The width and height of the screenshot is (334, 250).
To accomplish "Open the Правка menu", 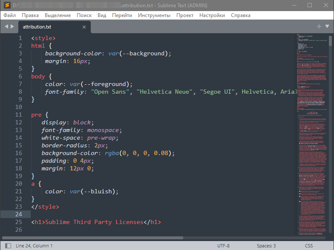I will [x=30, y=15].
